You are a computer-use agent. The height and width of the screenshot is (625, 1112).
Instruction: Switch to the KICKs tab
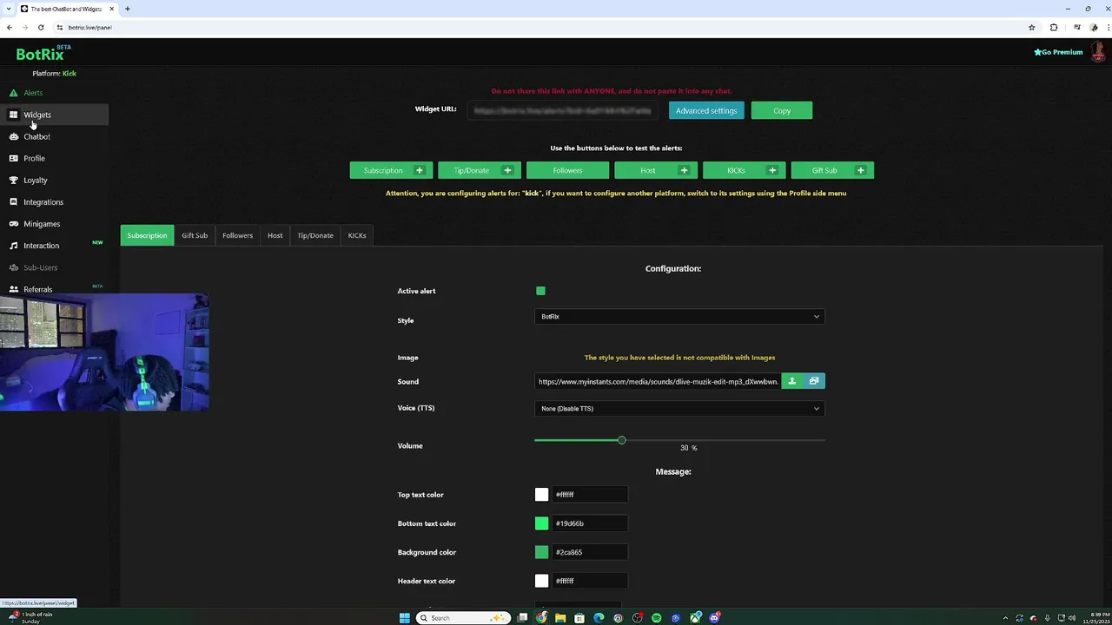pos(357,235)
